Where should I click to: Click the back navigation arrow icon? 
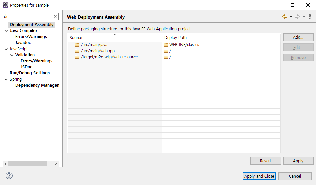coord(285,17)
